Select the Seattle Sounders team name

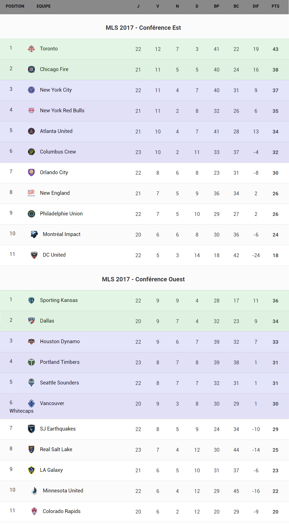[59, 383]
